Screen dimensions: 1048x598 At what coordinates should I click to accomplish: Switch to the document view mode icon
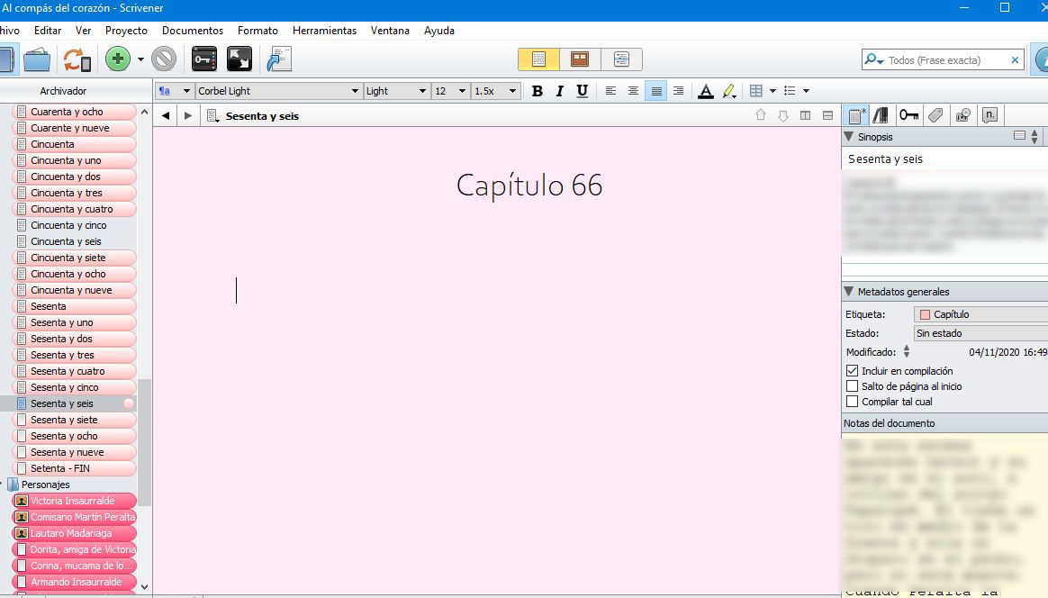click(x=538, y=59)
